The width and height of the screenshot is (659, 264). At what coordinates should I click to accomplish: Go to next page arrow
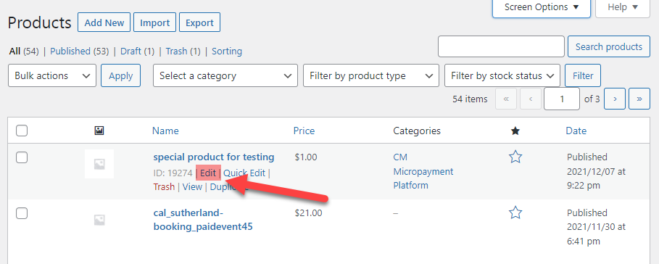[615, 99]
